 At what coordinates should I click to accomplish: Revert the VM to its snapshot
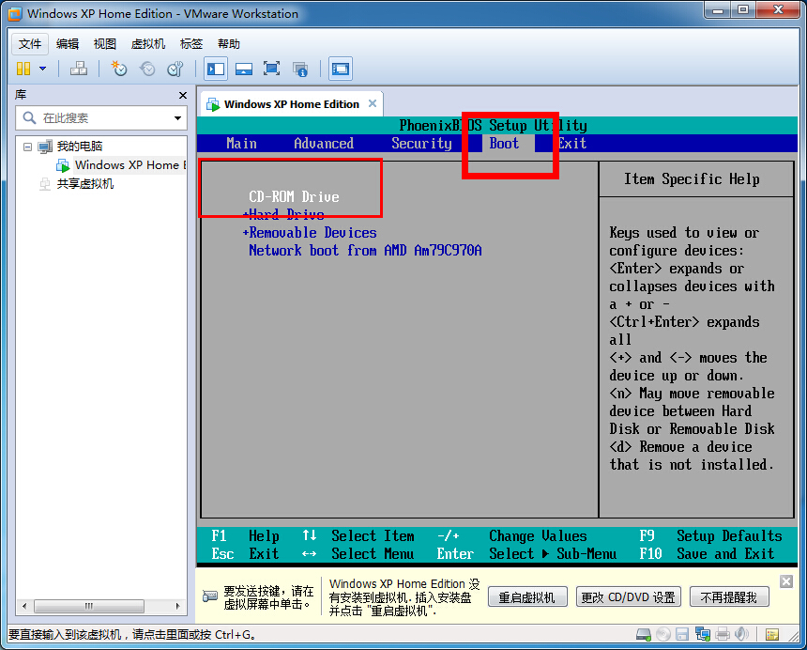click(147, 69)
